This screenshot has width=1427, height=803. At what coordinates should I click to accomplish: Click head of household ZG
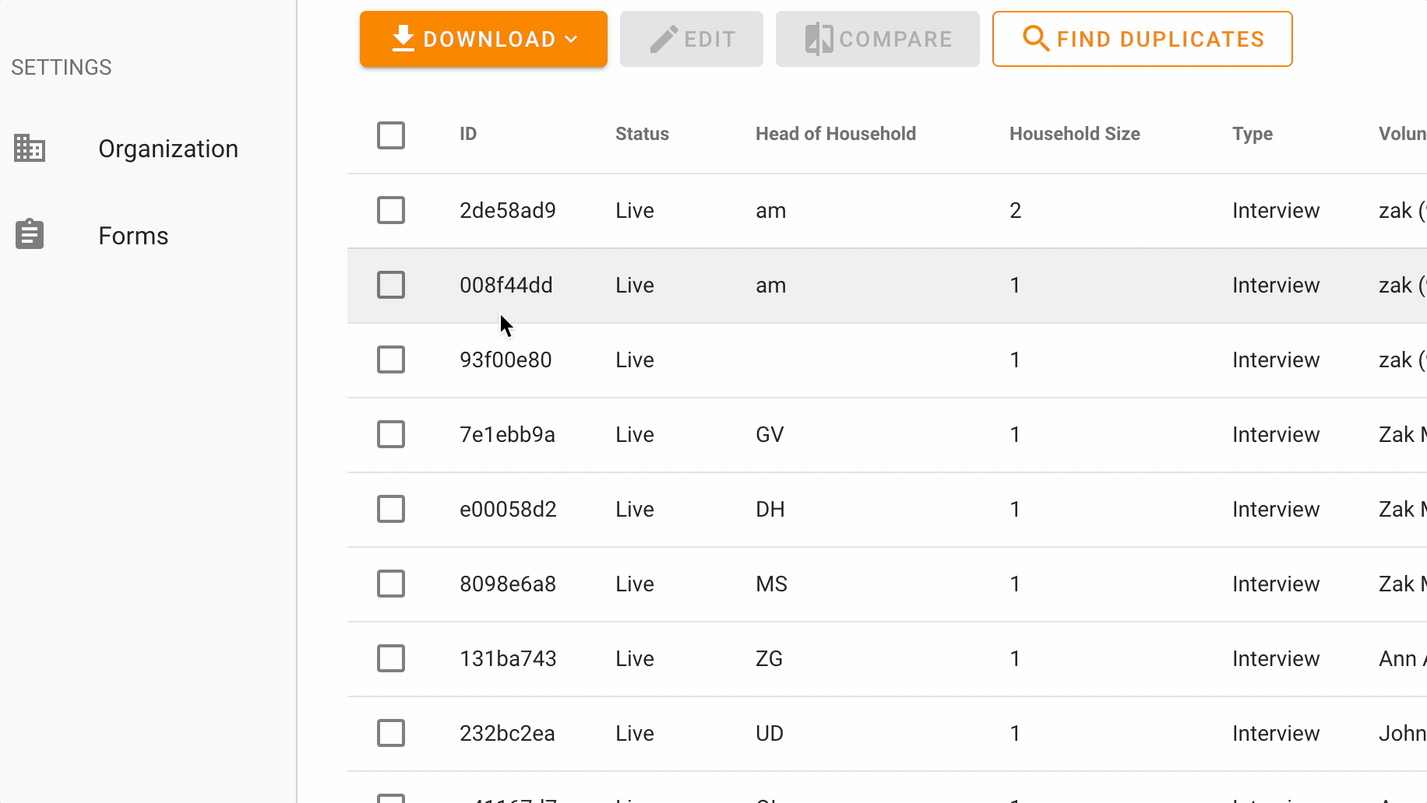[x=769, y=658]
